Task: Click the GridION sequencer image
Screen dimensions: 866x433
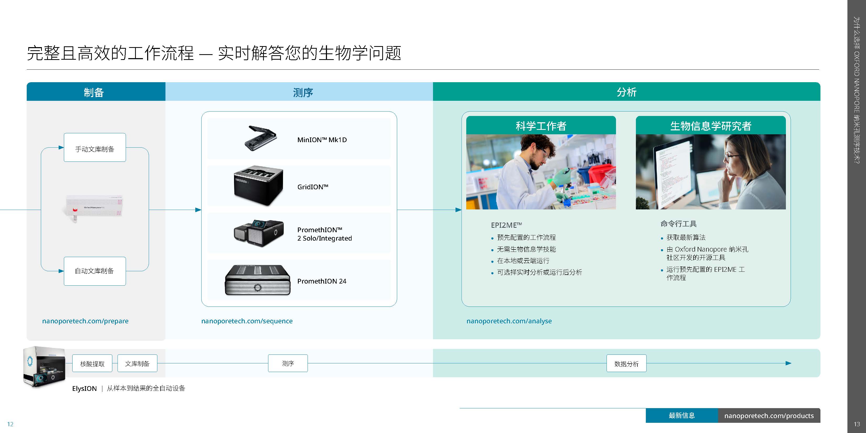Action: pos(258,186)
